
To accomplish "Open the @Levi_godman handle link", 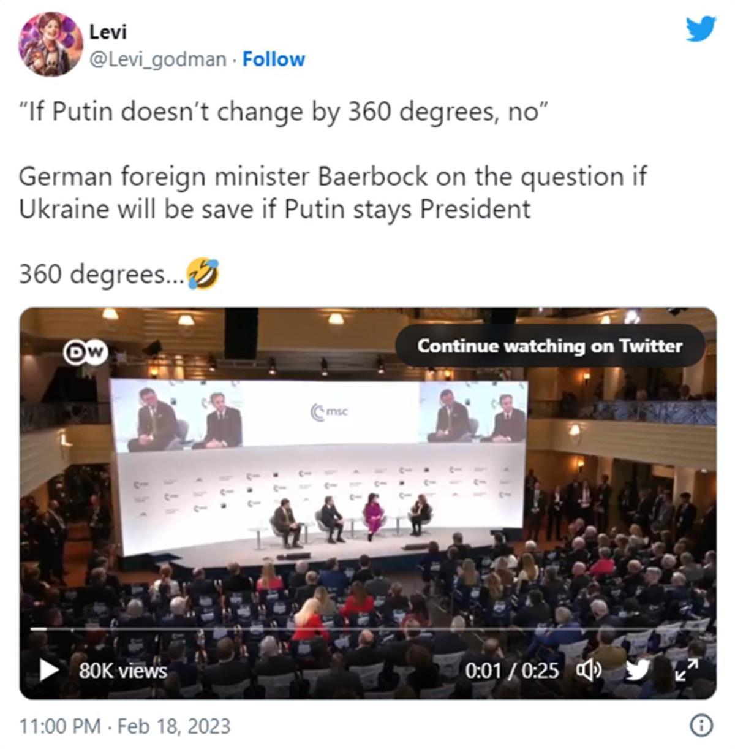I will click(x=158, y=59).
